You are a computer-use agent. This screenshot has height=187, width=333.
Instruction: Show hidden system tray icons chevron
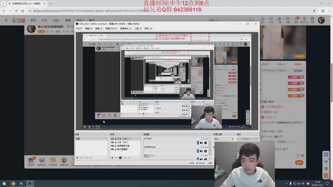[x=286, y=184]
